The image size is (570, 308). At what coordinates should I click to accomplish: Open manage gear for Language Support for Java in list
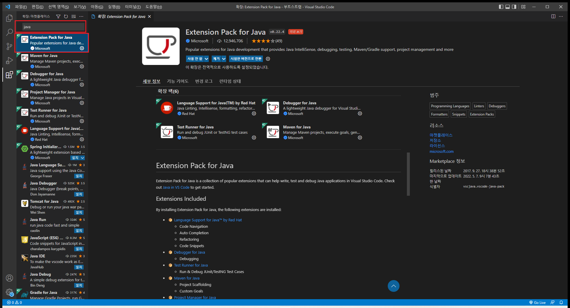click(82, 139)
